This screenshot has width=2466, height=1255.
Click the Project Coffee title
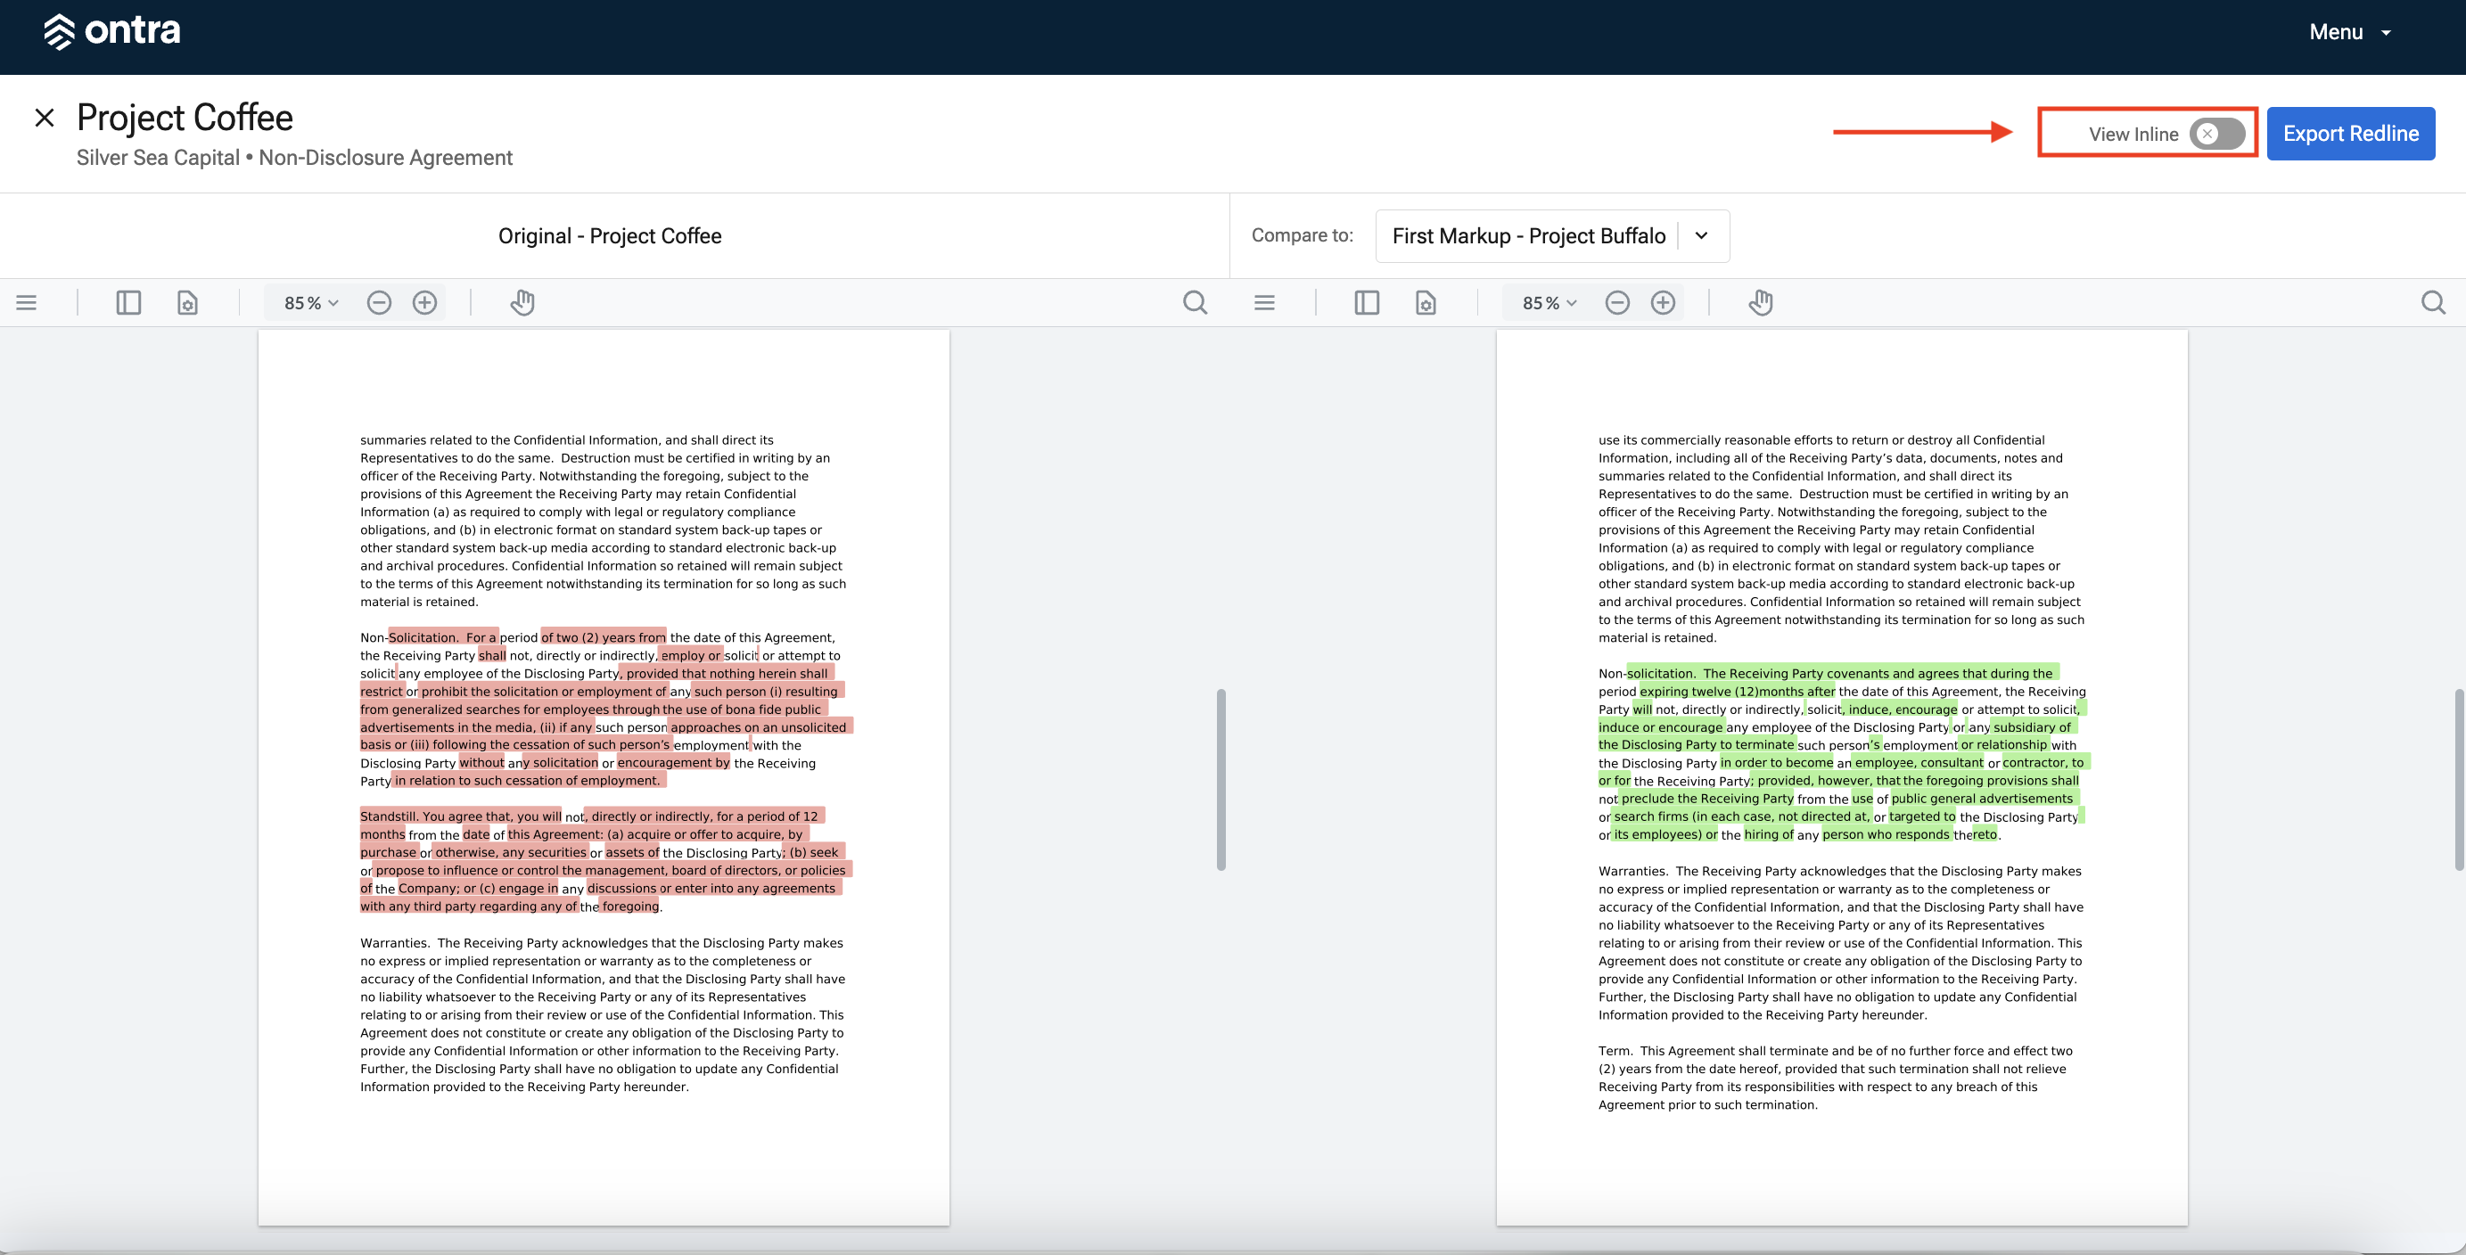tap(185, 118)
